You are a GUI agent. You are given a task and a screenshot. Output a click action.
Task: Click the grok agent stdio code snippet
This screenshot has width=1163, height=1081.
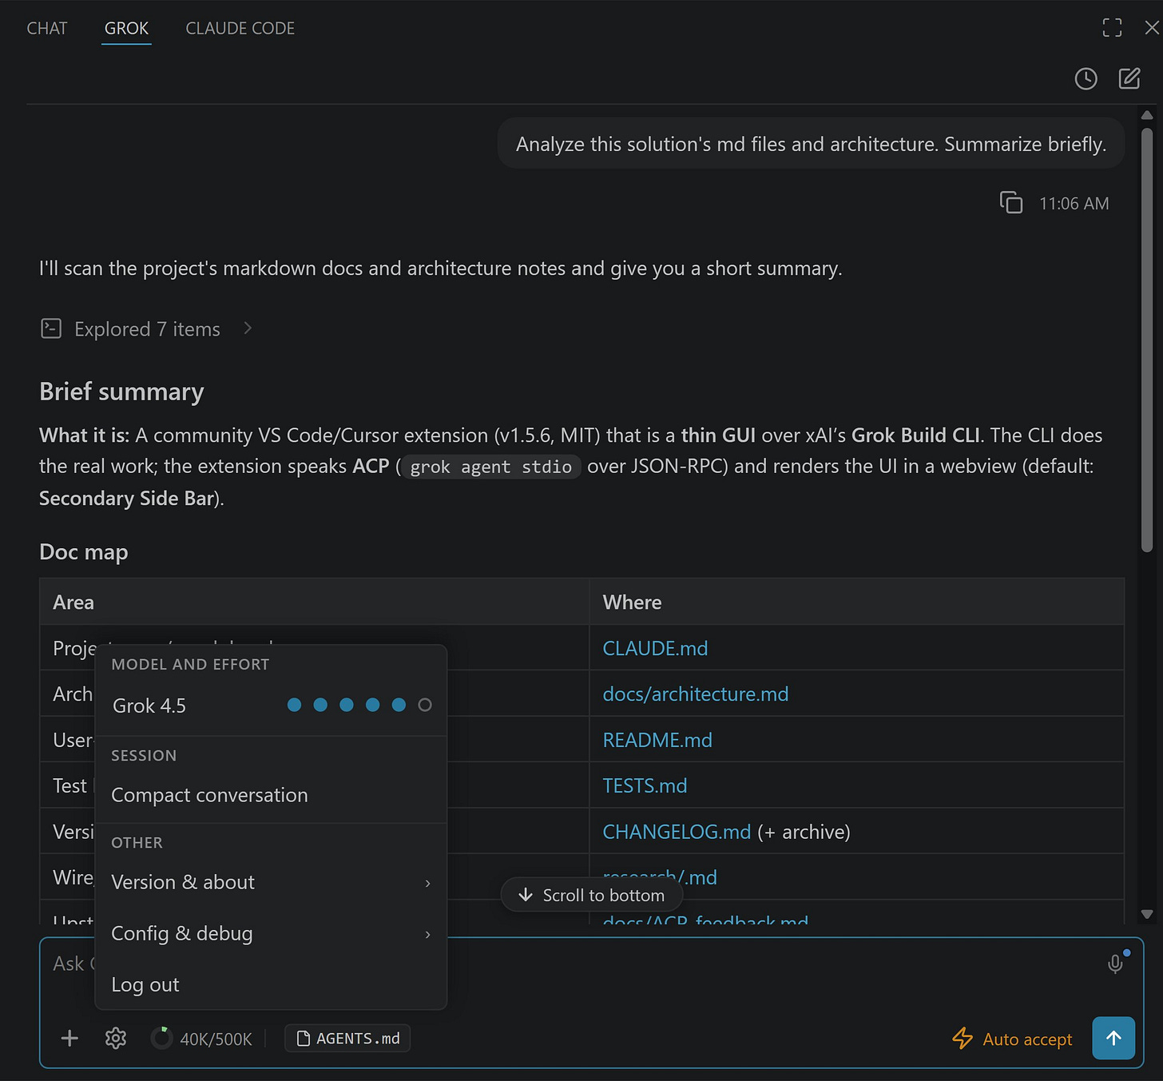491,467
